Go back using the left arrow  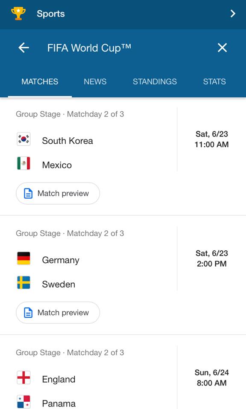(x=24, y=48)
